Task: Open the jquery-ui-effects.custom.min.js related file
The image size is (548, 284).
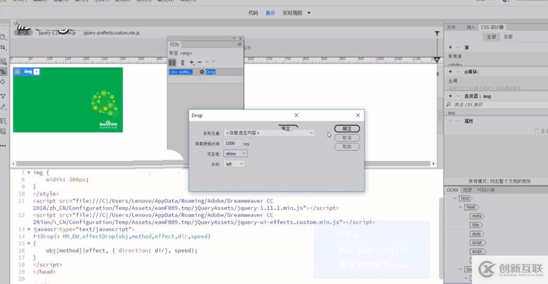Action: tap(111, 33)
